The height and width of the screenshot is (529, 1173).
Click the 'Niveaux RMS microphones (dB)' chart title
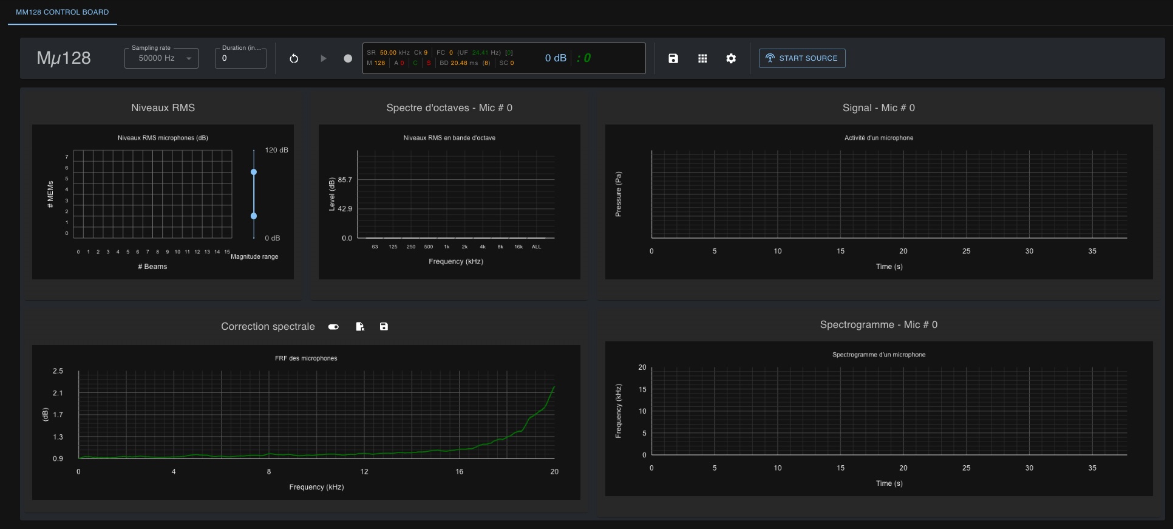pyautogui.click(x=163, y=138)
